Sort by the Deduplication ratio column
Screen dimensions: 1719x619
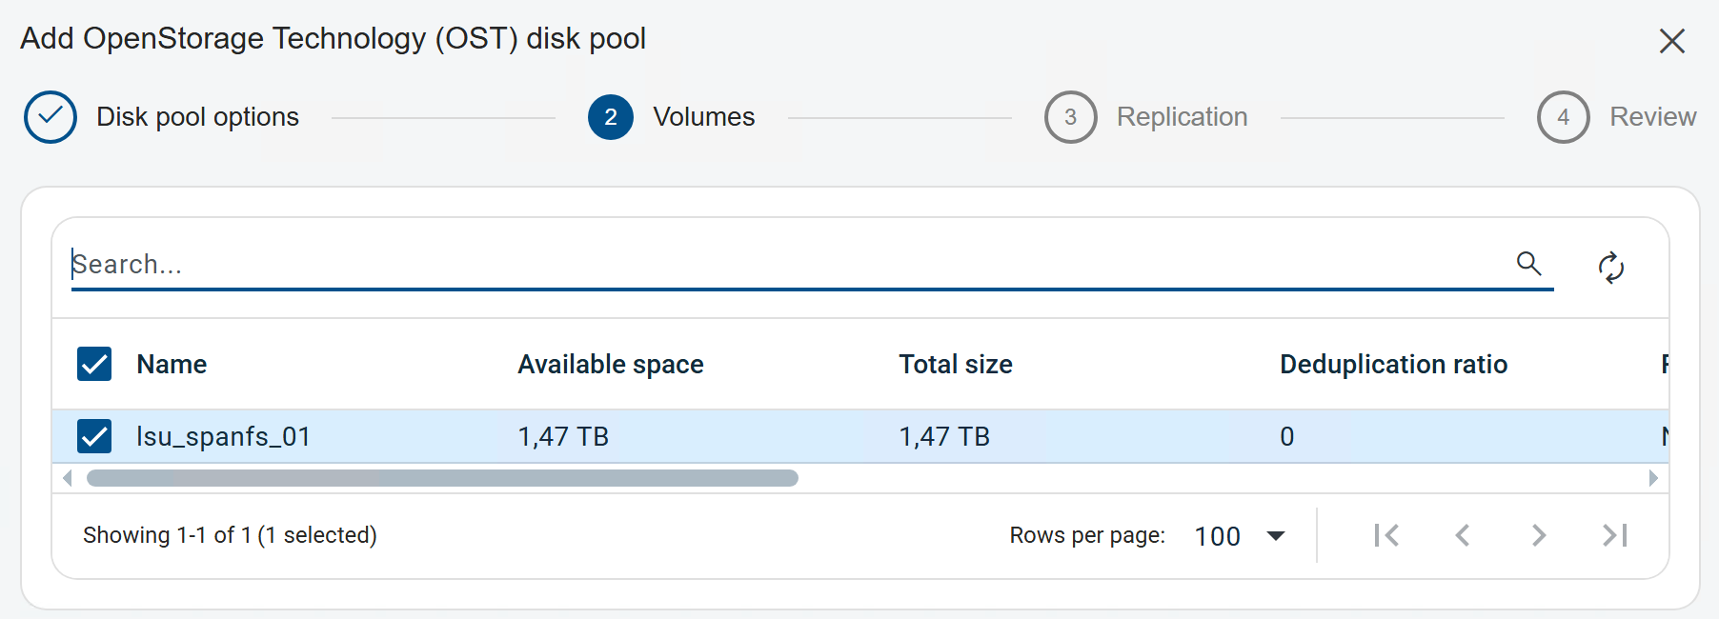pyautogui.click(x=1392, y=364)
